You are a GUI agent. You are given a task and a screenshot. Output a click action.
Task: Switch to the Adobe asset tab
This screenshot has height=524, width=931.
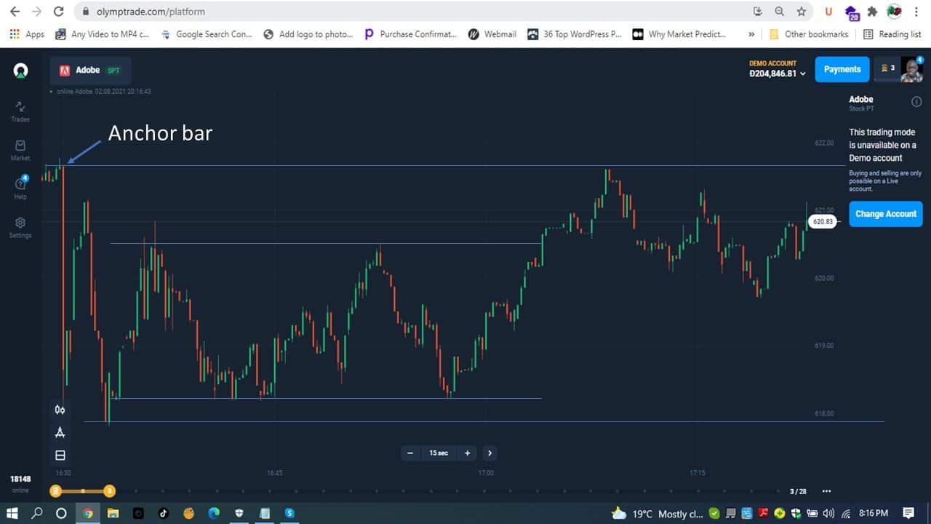tap(87, 69)
